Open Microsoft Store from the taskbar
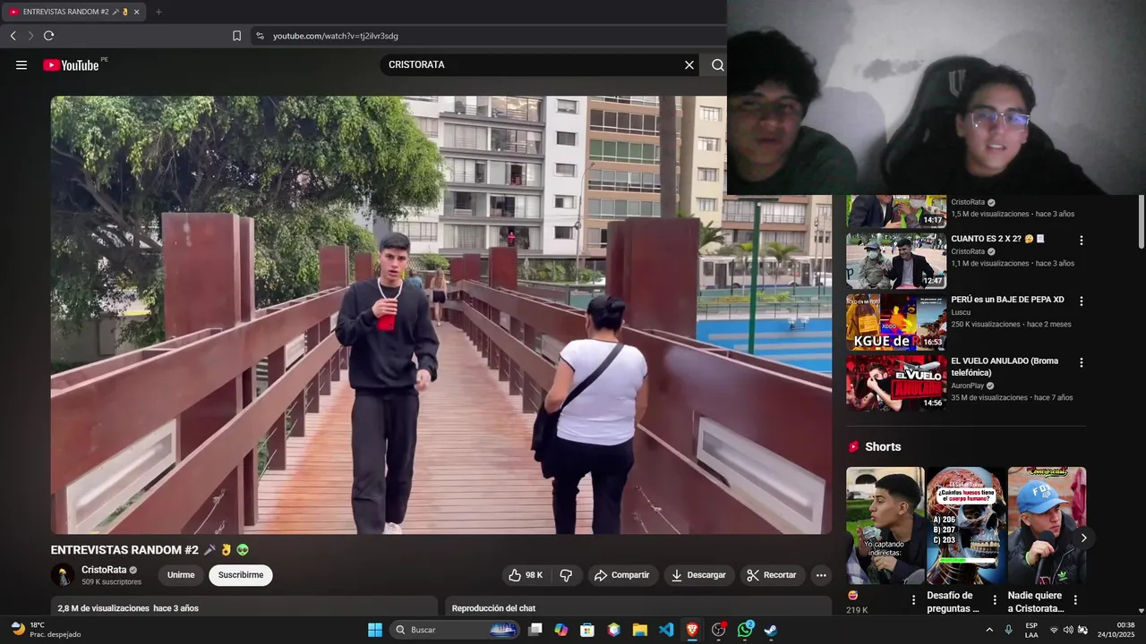Screen dimensions: 1146x644 587,630
